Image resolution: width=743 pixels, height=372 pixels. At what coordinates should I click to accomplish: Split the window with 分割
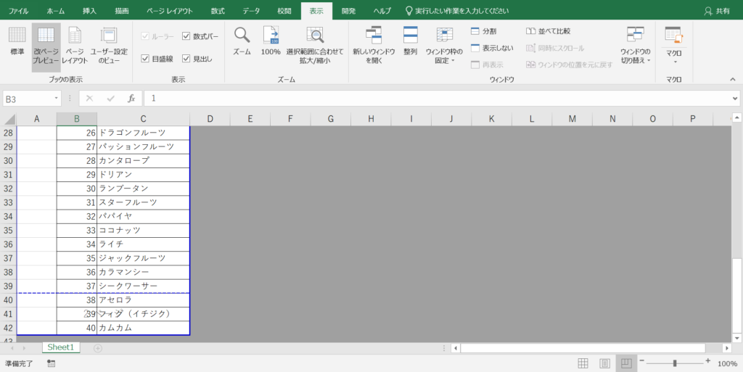click(484, 31)
